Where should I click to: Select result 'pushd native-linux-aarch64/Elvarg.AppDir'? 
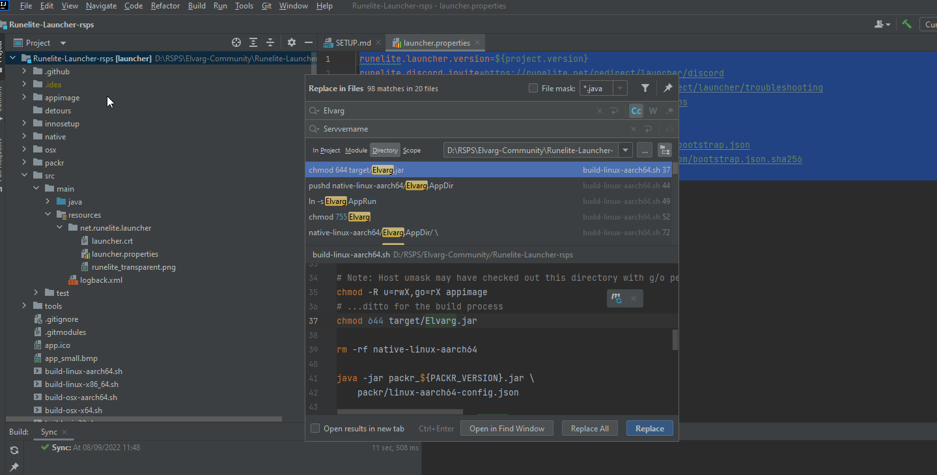(488, 185)
